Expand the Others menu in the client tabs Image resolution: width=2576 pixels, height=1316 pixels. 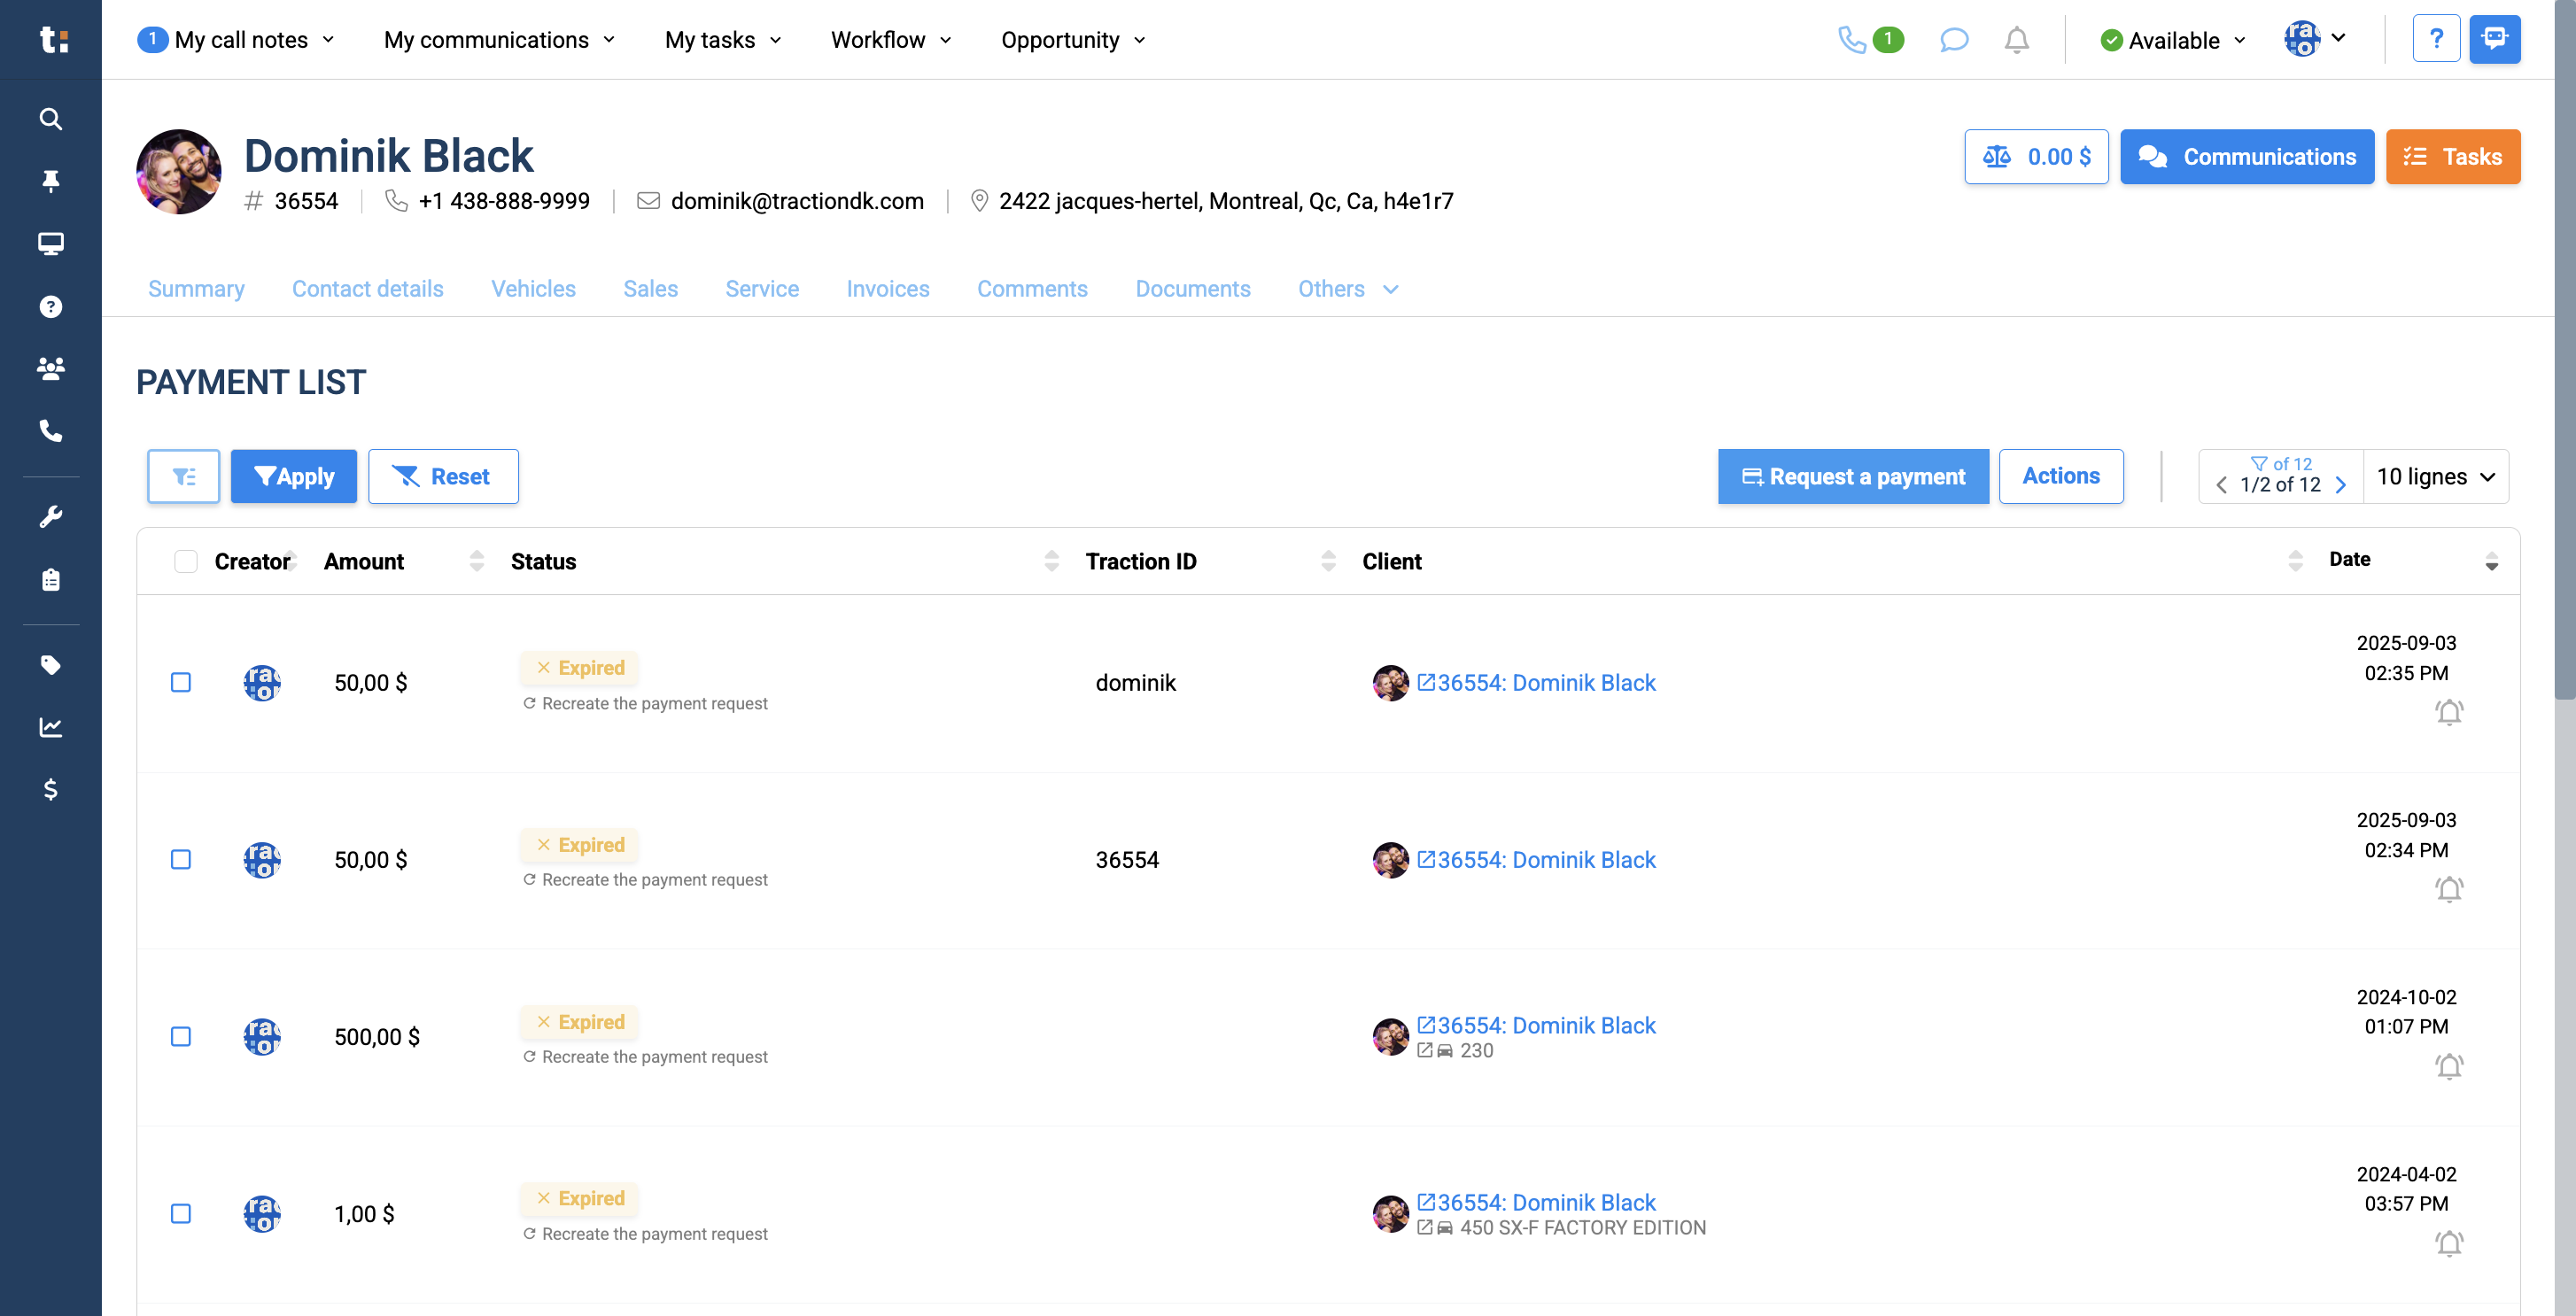pos(1348,289)
